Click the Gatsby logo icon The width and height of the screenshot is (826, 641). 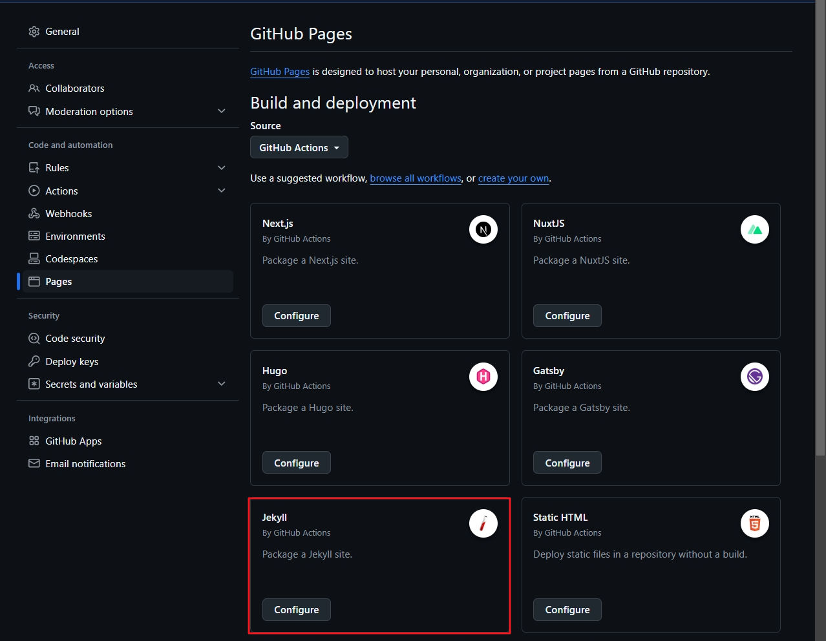click(x=755, y=377)
